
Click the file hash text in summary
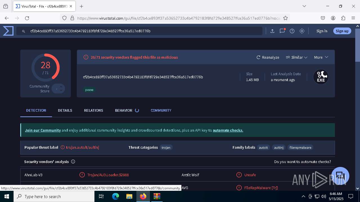click(143, 77)
